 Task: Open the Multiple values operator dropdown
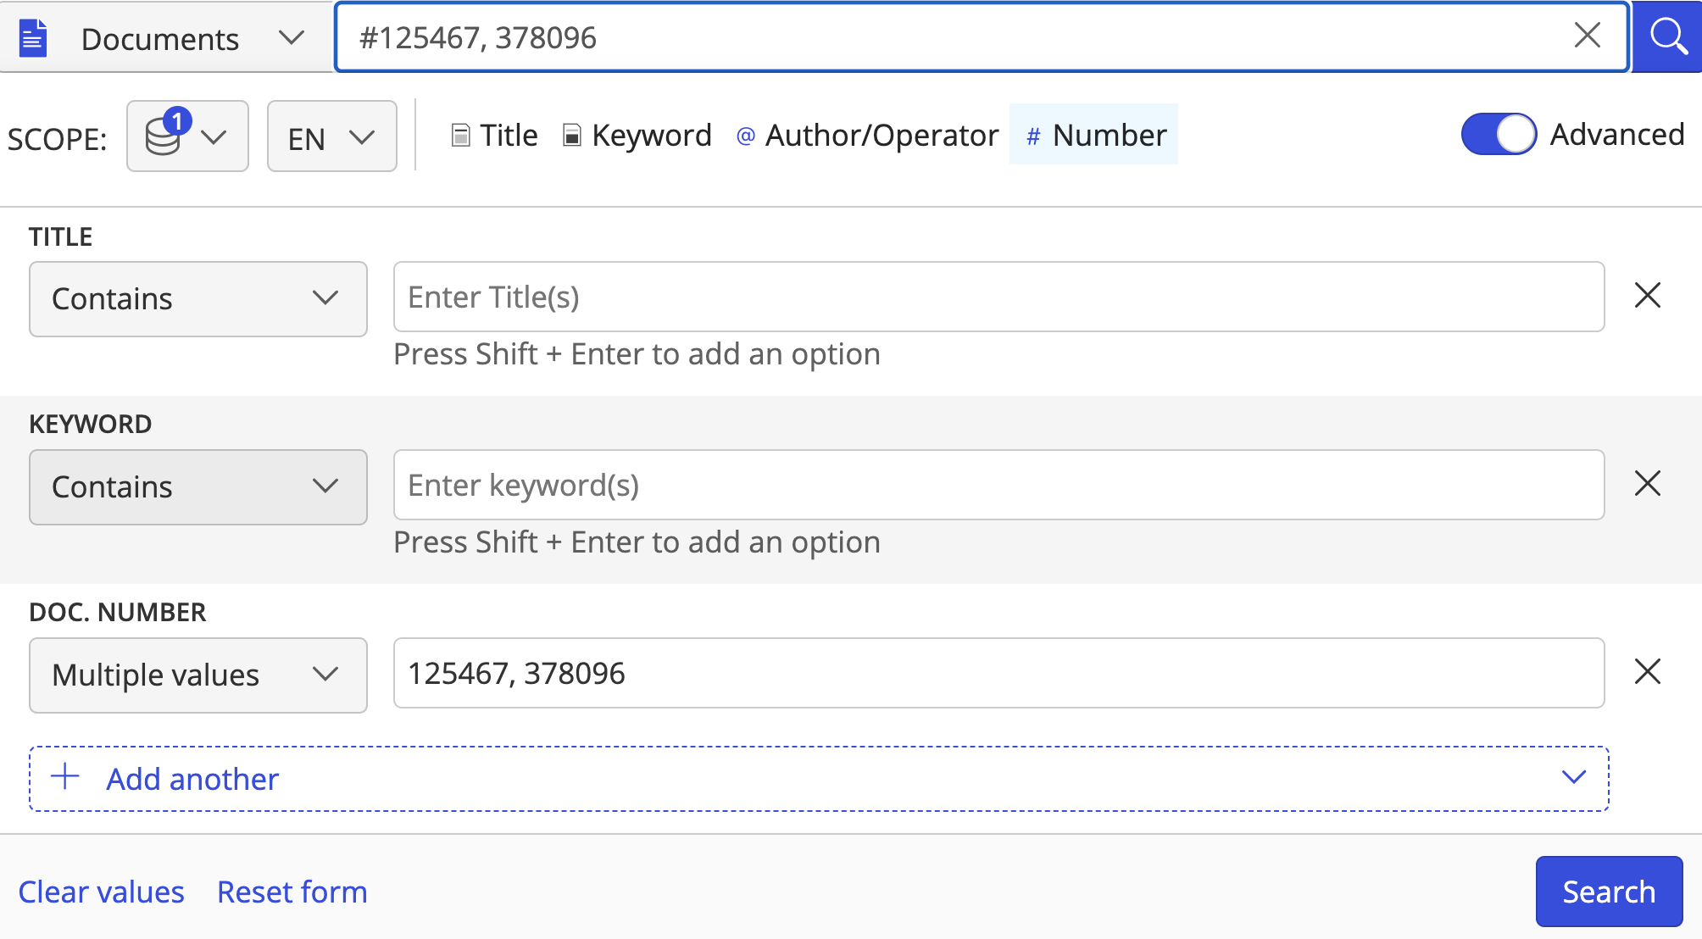pos(197,675)
